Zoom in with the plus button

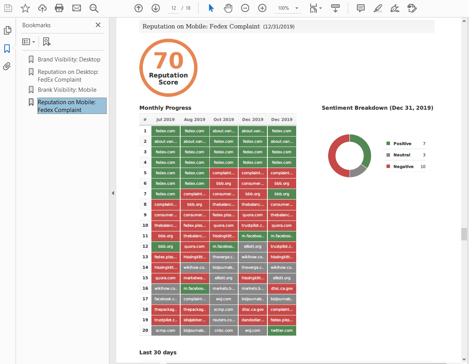(x=262, y=8)
